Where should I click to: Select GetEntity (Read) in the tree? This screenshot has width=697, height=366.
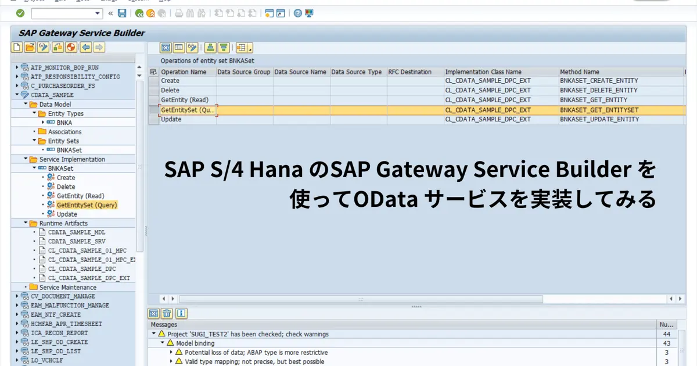[80, 196]
